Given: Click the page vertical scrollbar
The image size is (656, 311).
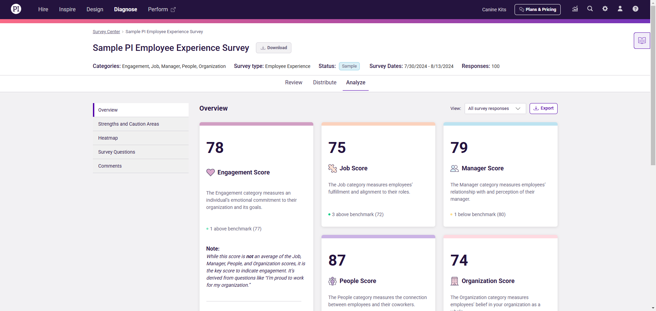Looking at the screenshot, I should (653, 85).
